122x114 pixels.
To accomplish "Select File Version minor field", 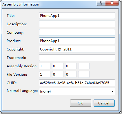I will [x=58, y=74].
